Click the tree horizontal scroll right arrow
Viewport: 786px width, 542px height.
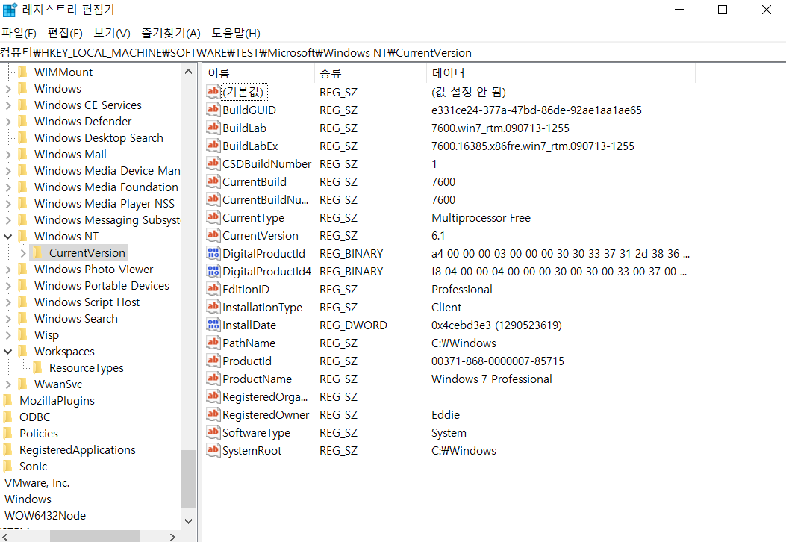[173, 537]
